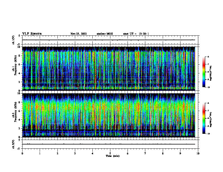Image resolution: width=223 pixels, height=172 pixels.
Task: Click the time axis tick label '9'
Action: [x=180, y=153]
